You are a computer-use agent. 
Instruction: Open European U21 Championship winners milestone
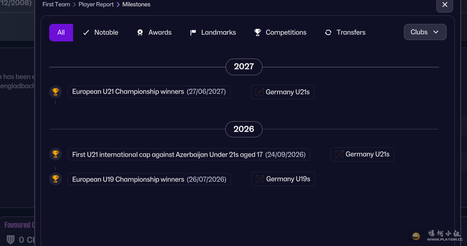(x=149, y=91)
